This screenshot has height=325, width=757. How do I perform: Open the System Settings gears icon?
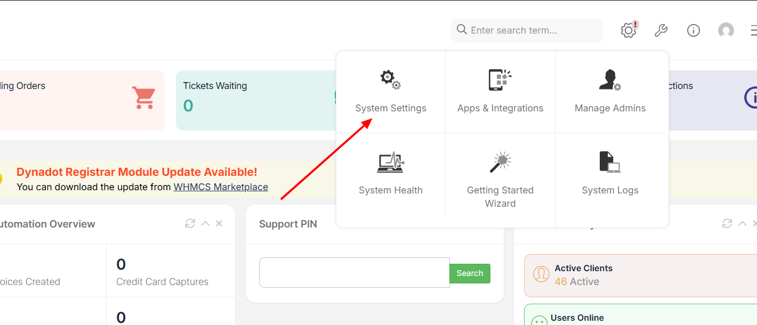(x=390, y=80)
